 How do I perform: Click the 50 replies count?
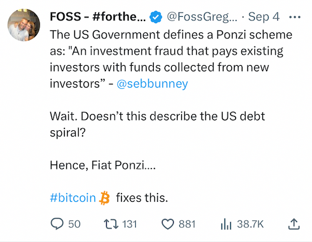tap(74, 224)
